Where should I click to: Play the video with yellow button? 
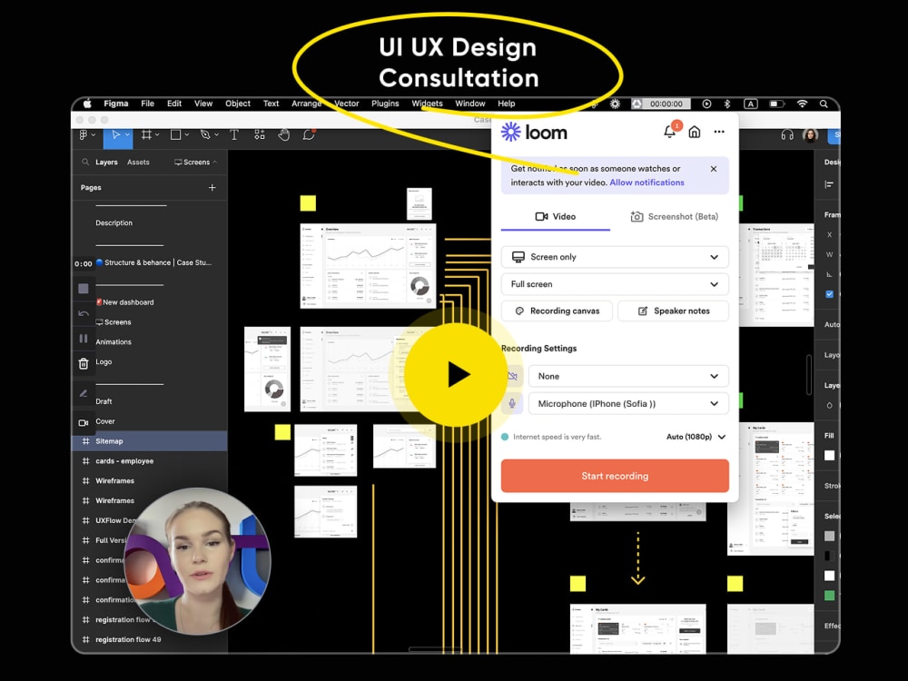pyautogui.click(x=457, y=375)
